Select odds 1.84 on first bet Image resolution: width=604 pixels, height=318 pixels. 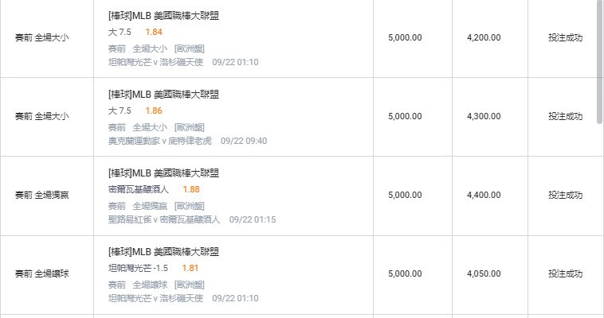pos(154,32)
